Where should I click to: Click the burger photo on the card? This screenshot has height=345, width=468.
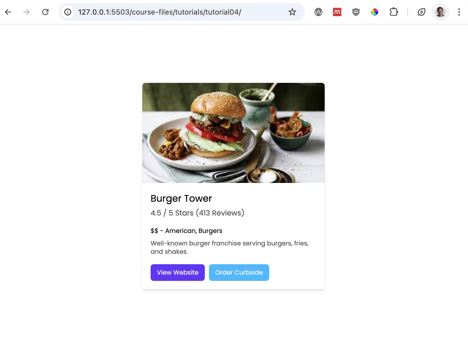[x=233, y=133]
